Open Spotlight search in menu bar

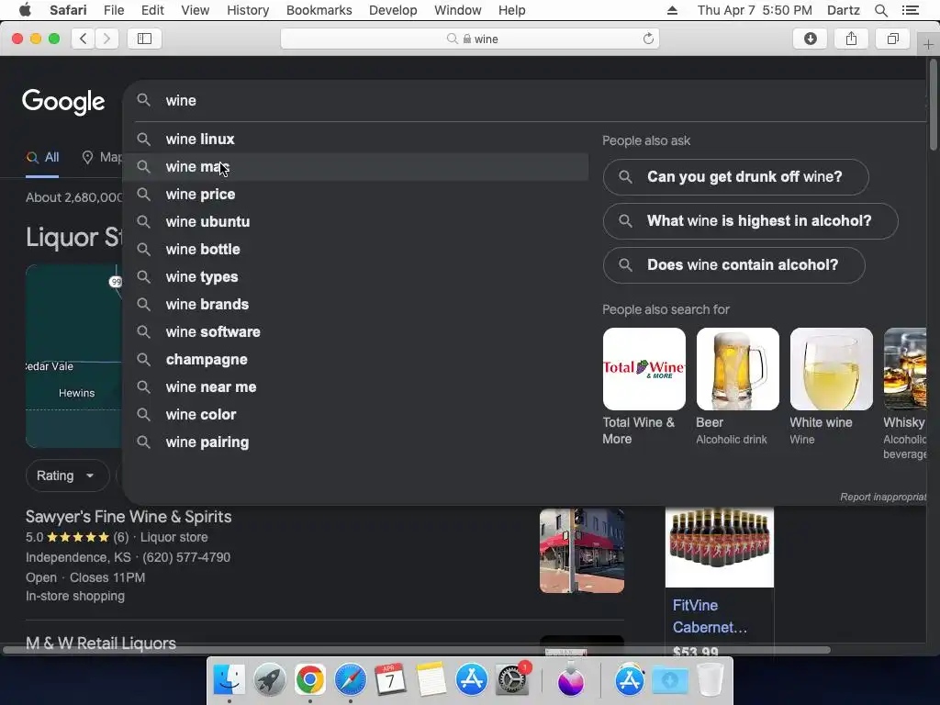880,10
